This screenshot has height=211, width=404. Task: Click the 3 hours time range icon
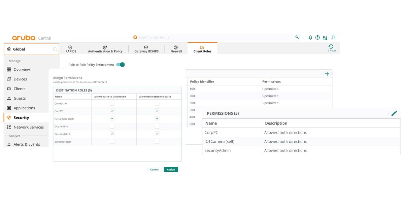click(331, 47)
